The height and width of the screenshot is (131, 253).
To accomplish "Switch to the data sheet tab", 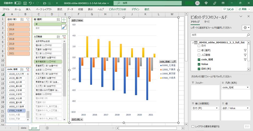I will coord(24,128).
